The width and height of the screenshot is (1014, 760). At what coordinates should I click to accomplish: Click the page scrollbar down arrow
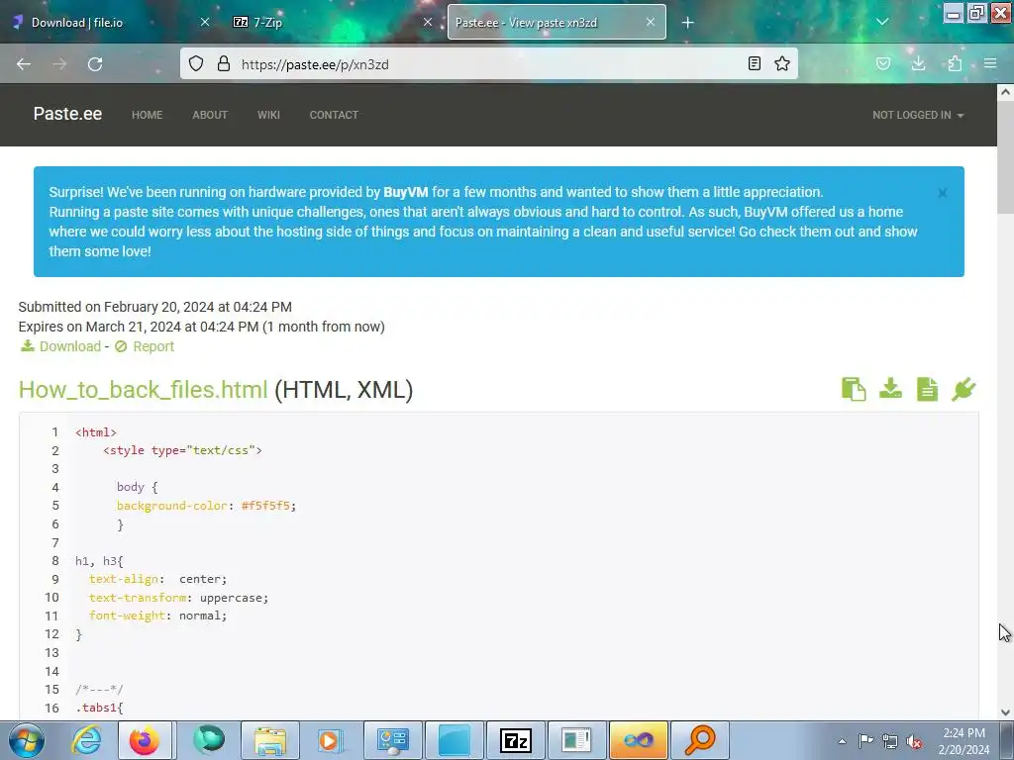(x=1005, y=712)
